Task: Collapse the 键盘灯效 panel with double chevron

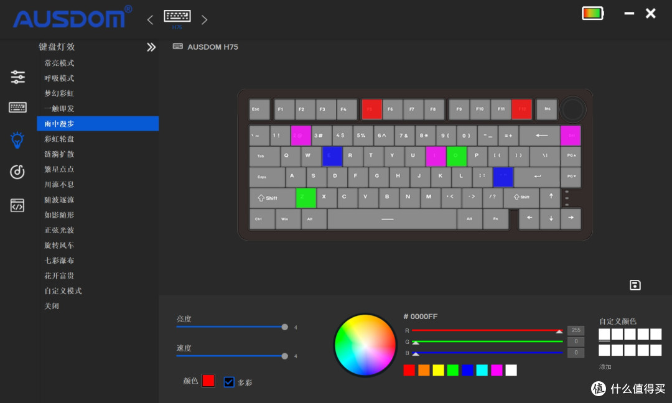Action: 151,47
